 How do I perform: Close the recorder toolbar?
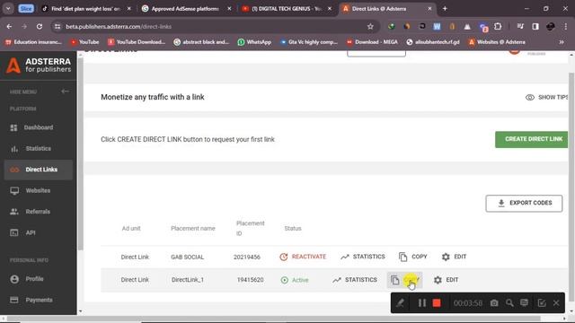556,303
